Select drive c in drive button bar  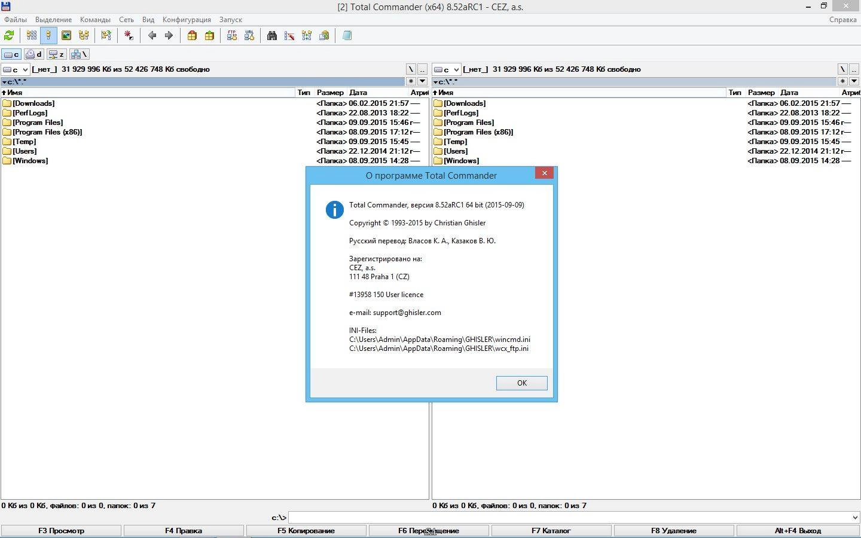(x=11, y=54)
